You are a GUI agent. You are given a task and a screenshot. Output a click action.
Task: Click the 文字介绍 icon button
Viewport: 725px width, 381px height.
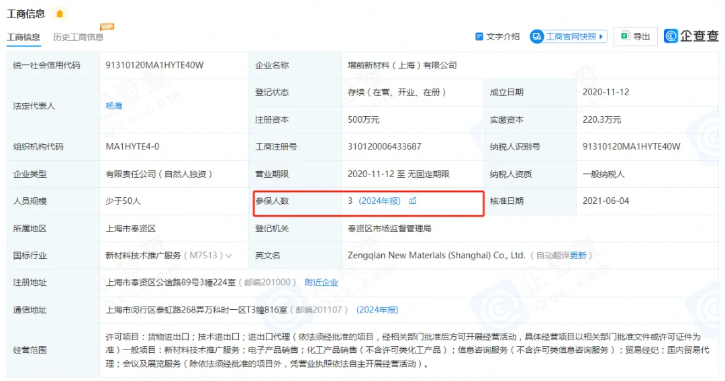pos(497,36)
